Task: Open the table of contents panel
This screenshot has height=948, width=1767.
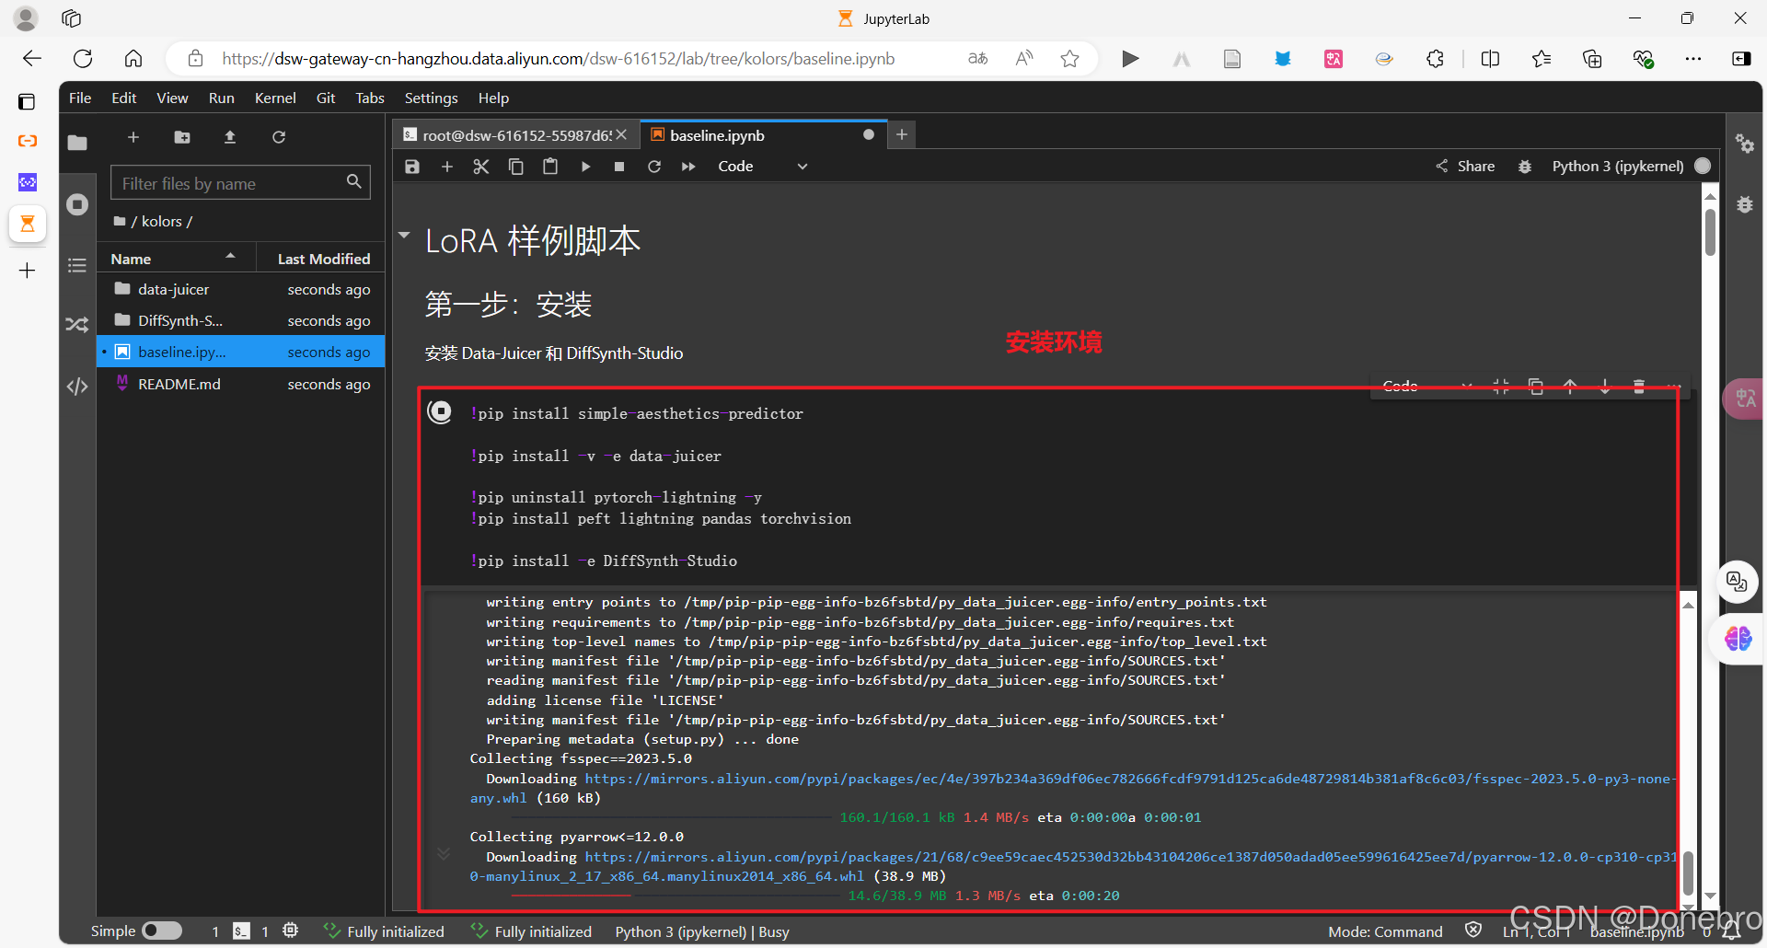Action: (x=77, y=265)
